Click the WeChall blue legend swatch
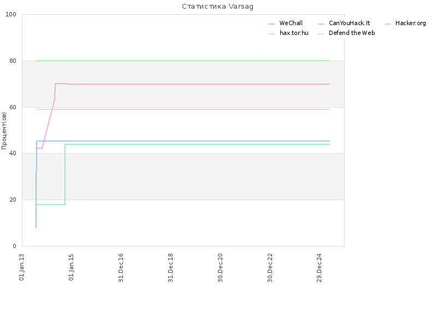 pyautogui.click(x=271, y=24)
